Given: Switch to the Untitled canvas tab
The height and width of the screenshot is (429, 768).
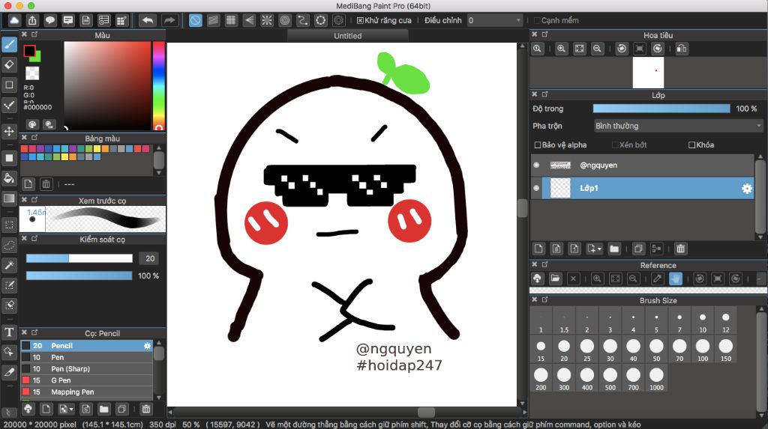Looking at the screenshot, I should [348, 36].
